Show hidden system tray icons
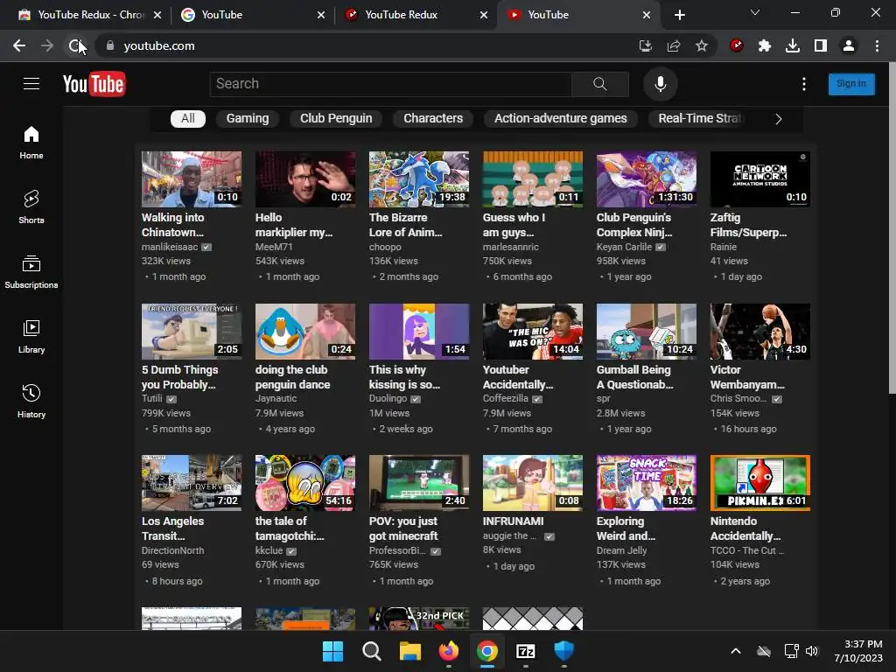The image size is (896, 672). [736, 651]
